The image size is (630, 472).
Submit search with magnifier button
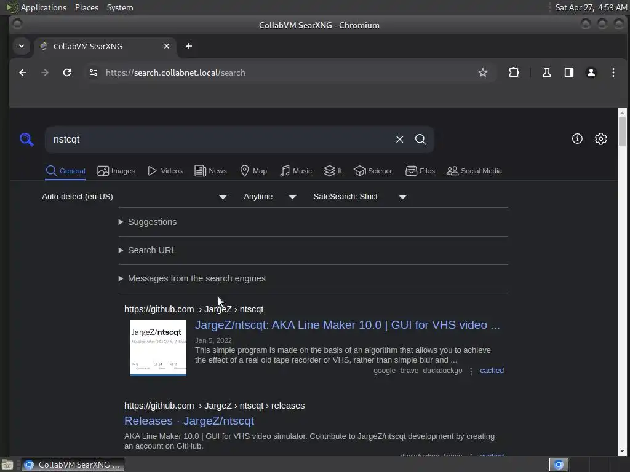(x=420, y=140)
